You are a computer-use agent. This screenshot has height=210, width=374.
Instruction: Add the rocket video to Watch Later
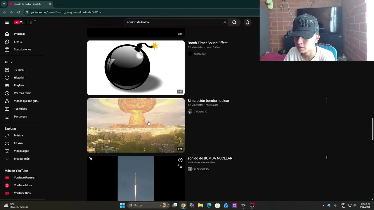pos(180,160)
